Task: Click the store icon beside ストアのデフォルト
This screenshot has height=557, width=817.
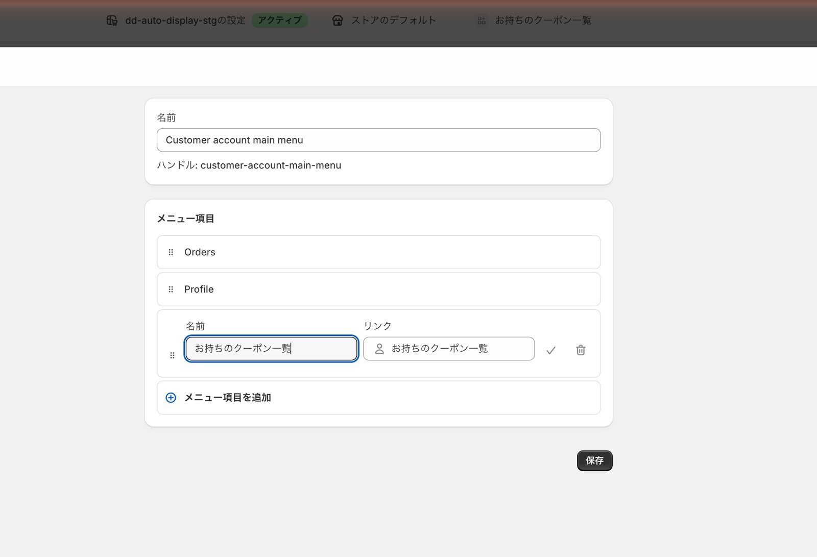Action: [338, 20]
